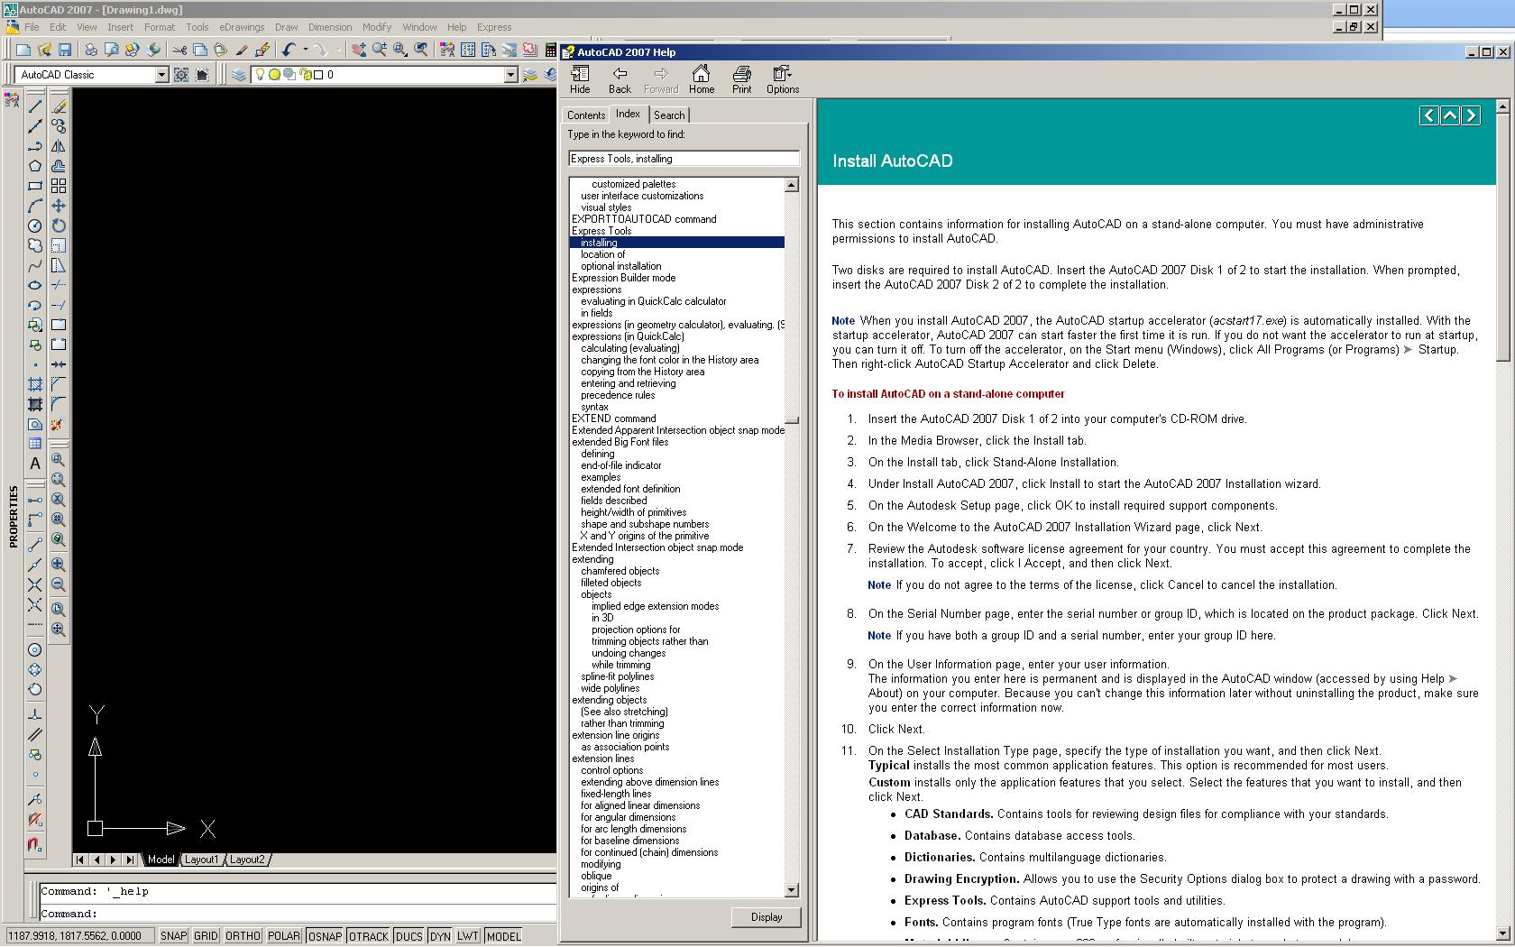Open the layer list dropdown arrow
The height and width of the screenshot is (947, 1515).
click(510, 75)
